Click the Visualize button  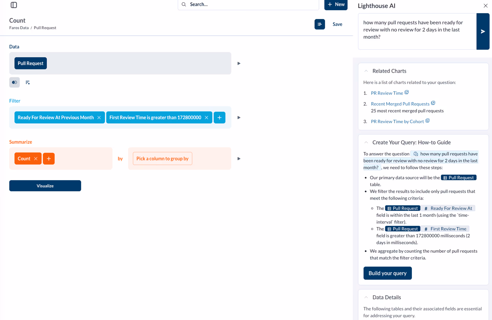pyautogui.click(x=45, y=186)
